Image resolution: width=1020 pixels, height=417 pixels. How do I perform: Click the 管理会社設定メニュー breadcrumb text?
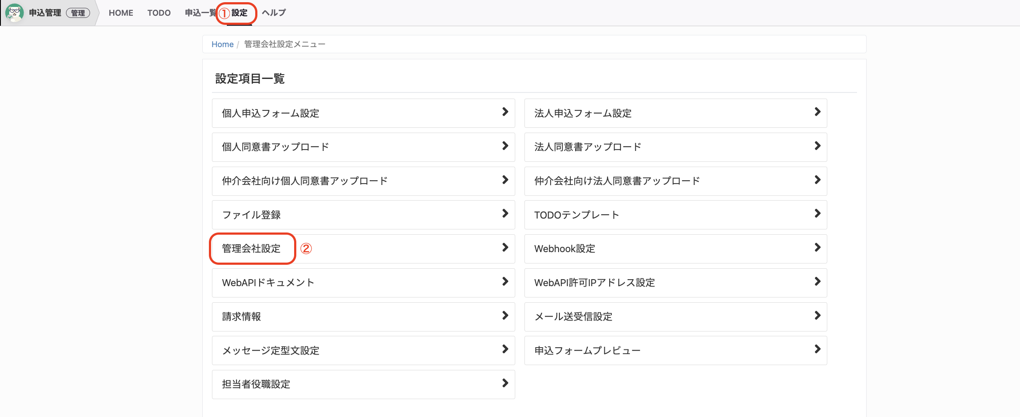[284, 44]
